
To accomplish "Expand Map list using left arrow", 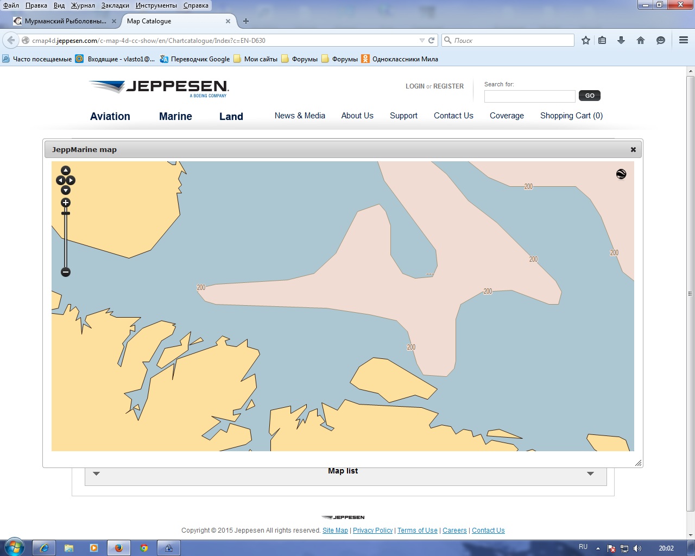I will 96,473.
